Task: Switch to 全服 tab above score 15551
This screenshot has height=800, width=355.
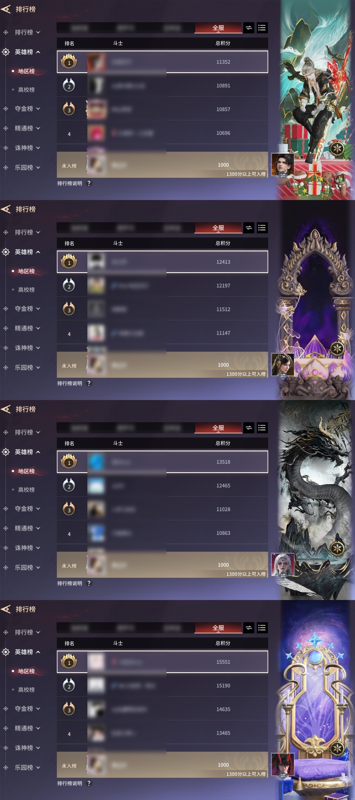Action: pyautogui.click(x=218, y=628)
